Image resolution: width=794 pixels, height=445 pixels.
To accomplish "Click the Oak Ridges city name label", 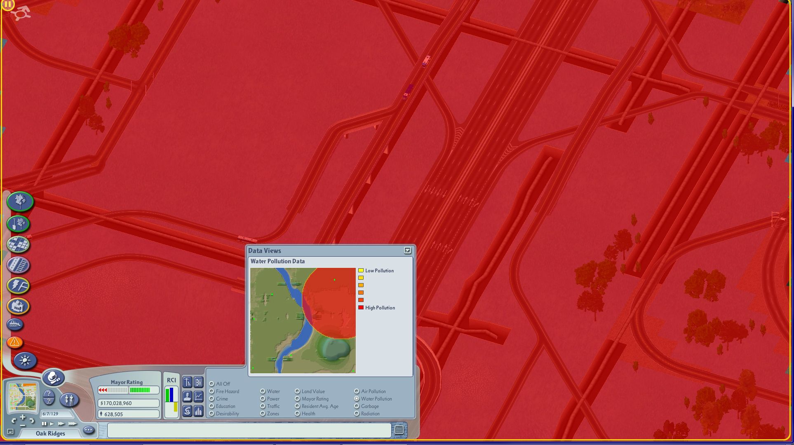I will click(50, 433).
